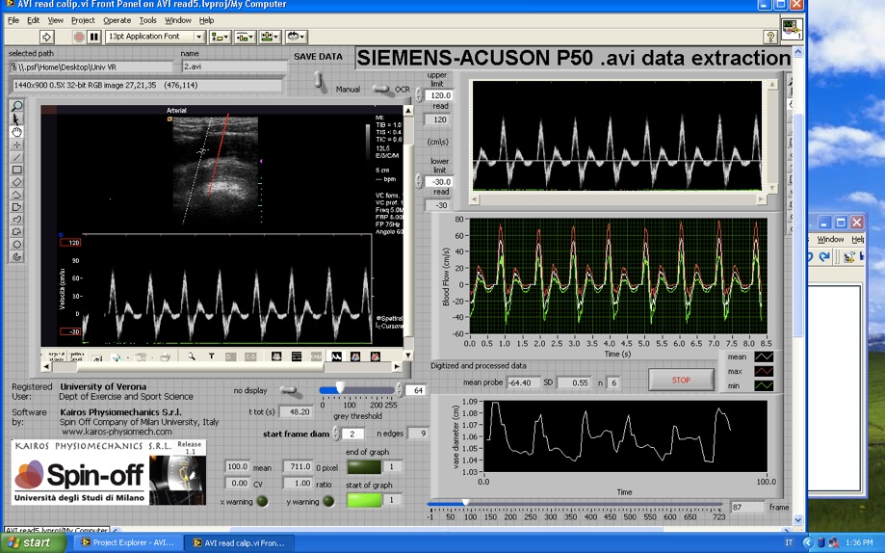The width and height of the screenshot is (885, 553).
Task: Select the selection pointer tool
Action: point(17,119)
